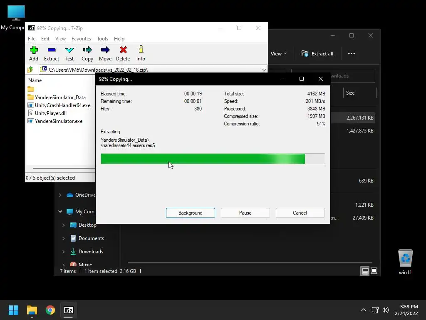Open the Favorites menu in 7-Zip
The image size is (426, 320).
81,39
